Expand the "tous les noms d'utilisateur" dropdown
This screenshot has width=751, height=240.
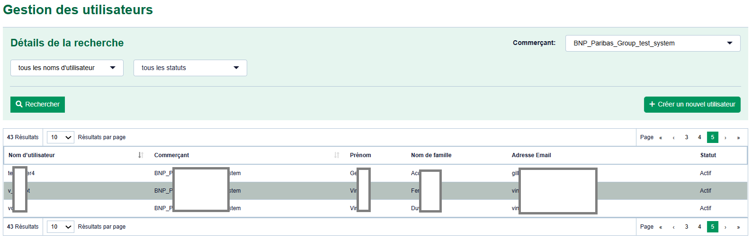click(67, 68)
